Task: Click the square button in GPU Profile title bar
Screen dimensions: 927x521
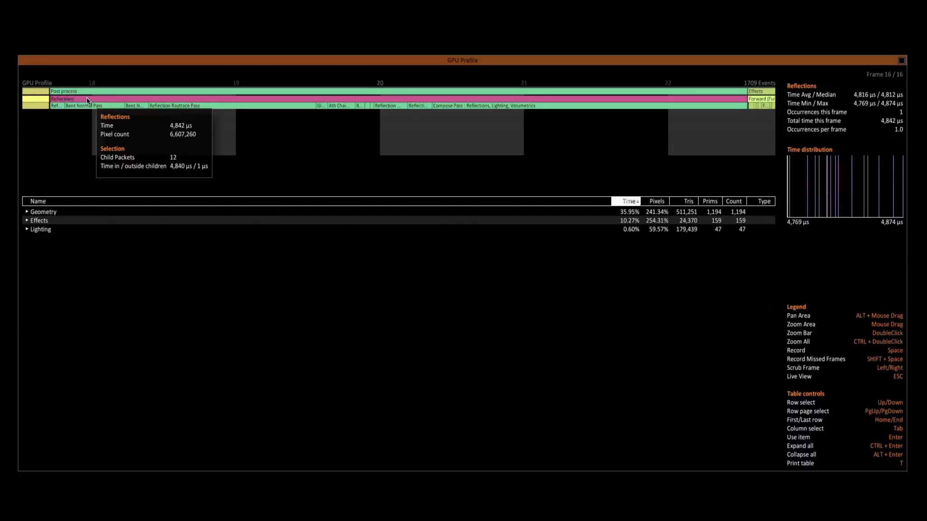Action: [x=901, y=61]
